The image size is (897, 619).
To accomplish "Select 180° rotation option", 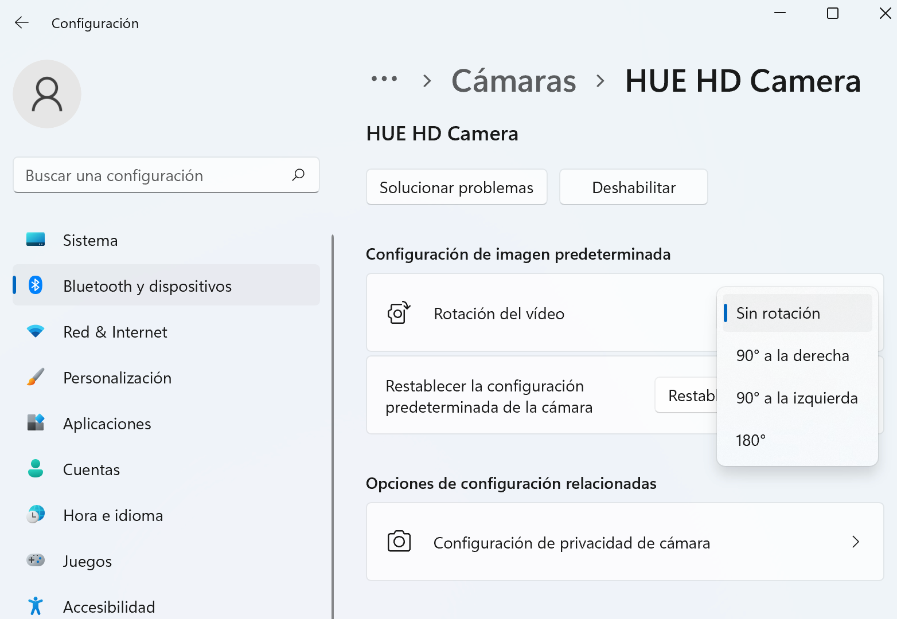I will [797, 440].
